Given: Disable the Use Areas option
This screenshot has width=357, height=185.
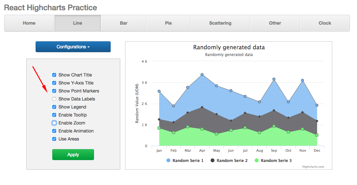Looking at the screenshot, I should click(54, 139).
